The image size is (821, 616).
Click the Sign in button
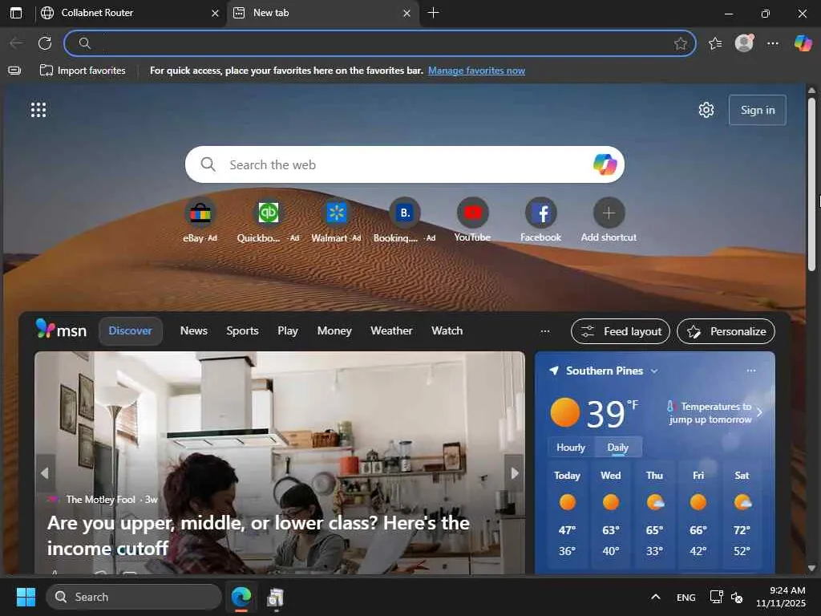(x=757, y=110)
